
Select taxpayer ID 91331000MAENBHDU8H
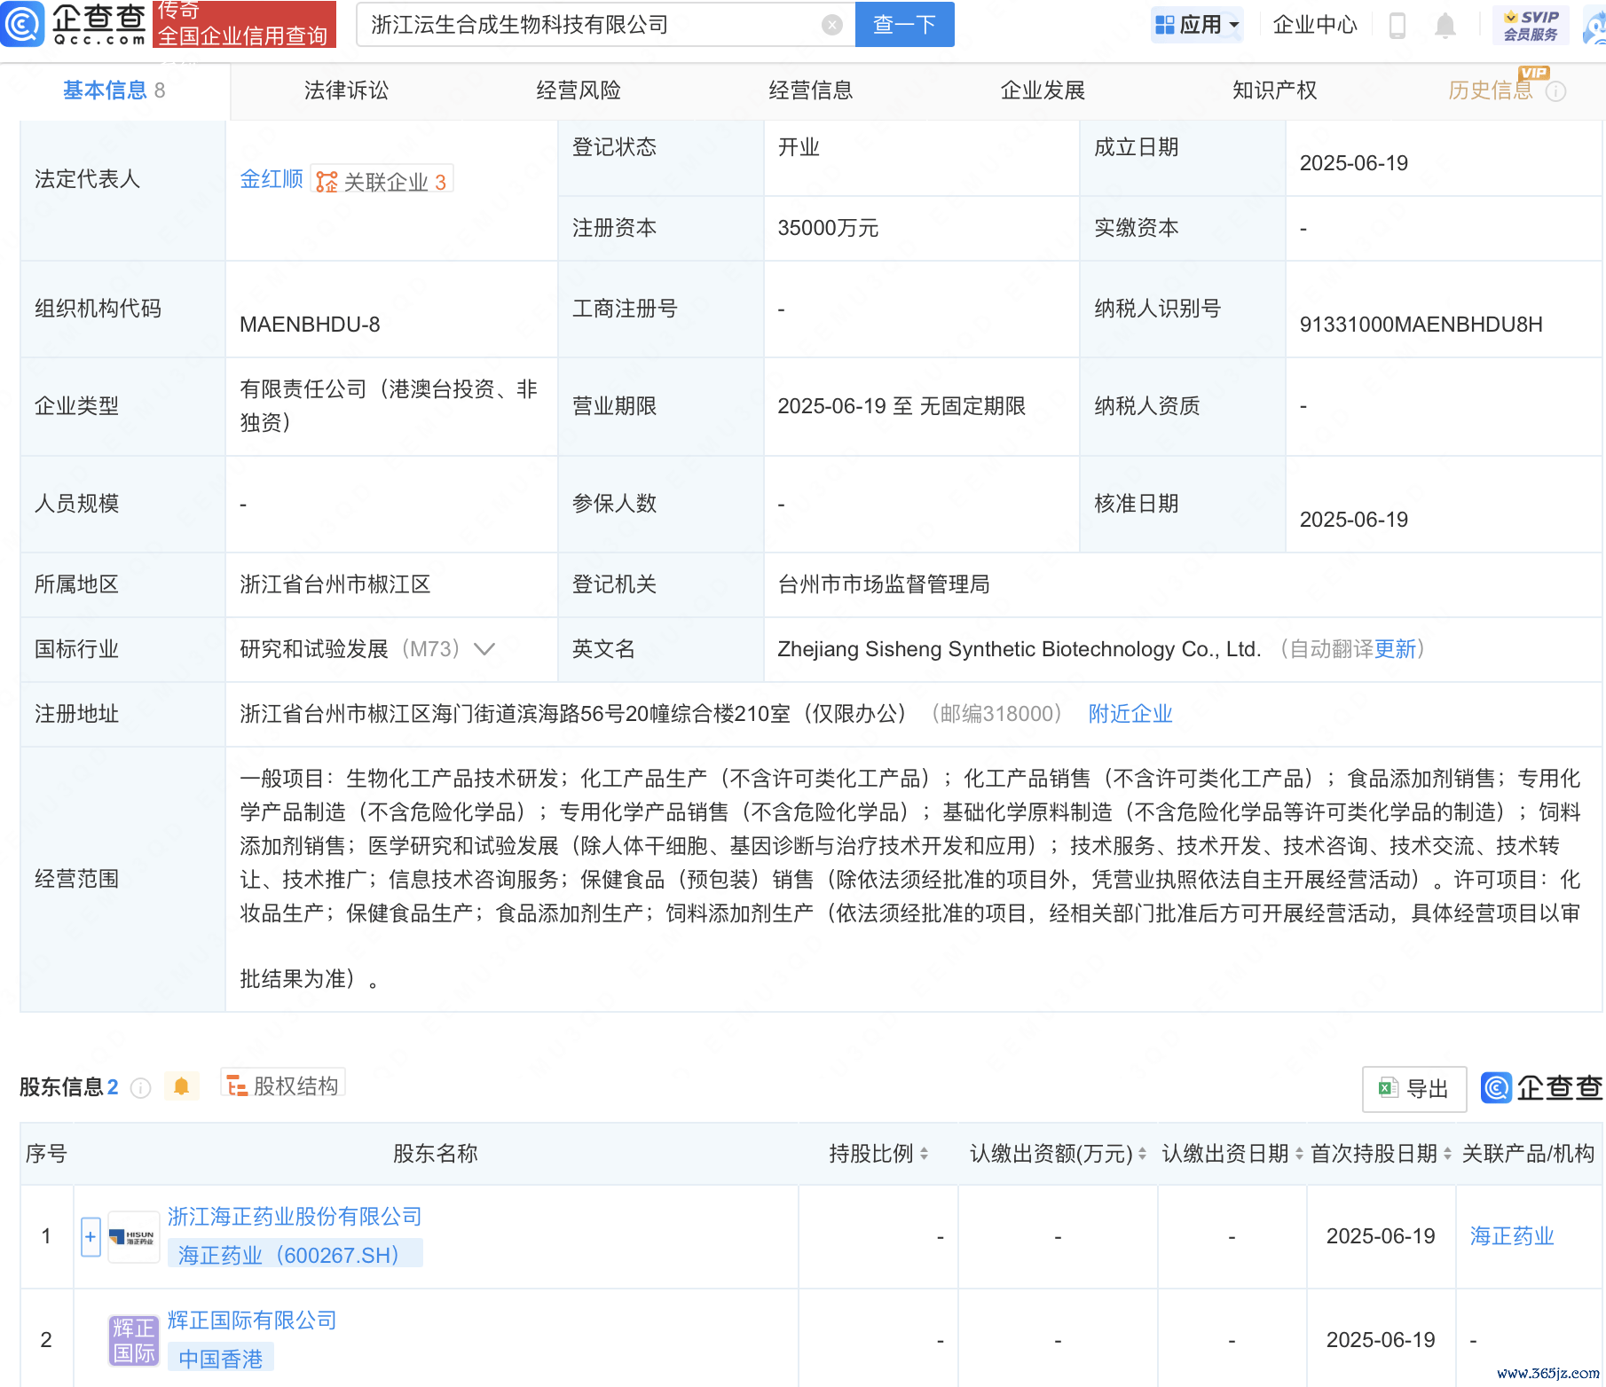[x=1421, y=325]
